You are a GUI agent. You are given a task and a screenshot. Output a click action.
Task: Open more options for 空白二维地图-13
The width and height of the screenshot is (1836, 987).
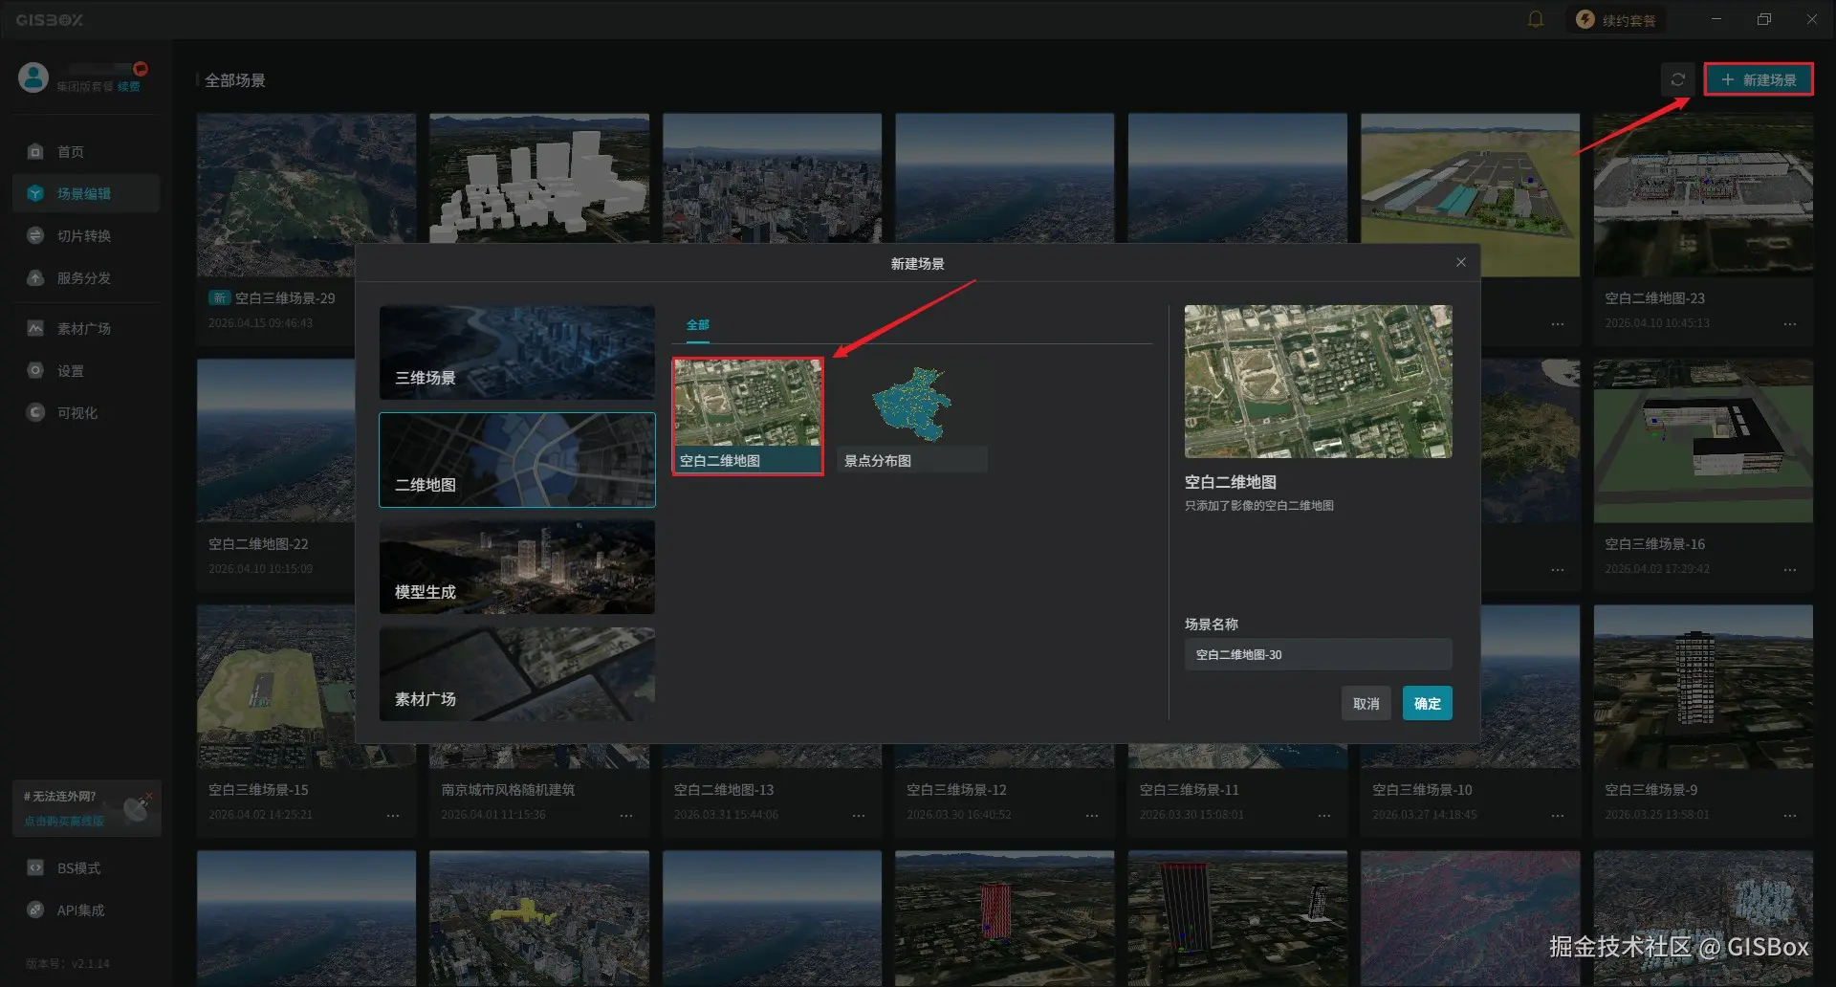pyautogui.click(x=859, y=816)
